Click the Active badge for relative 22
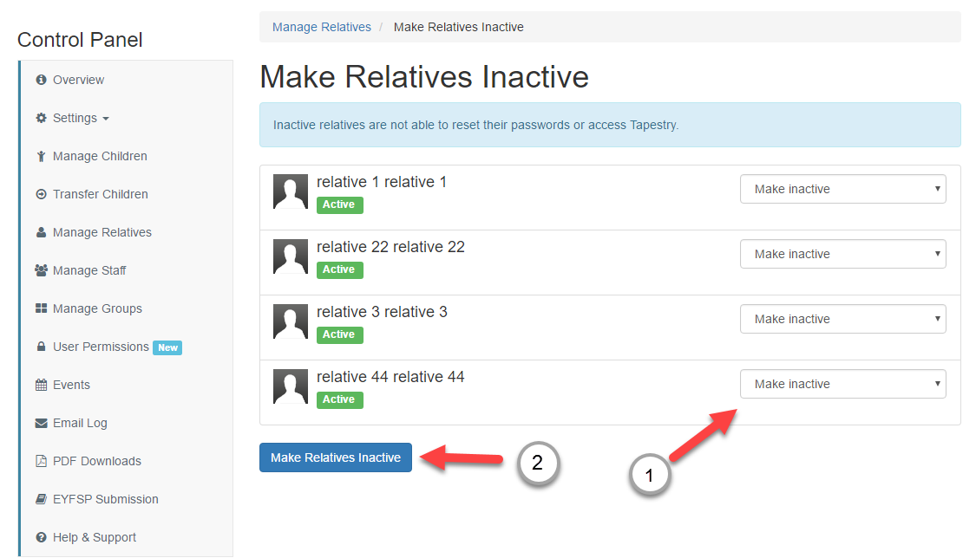The height and width of the screenshot is (558, 976). pos(339,269)
